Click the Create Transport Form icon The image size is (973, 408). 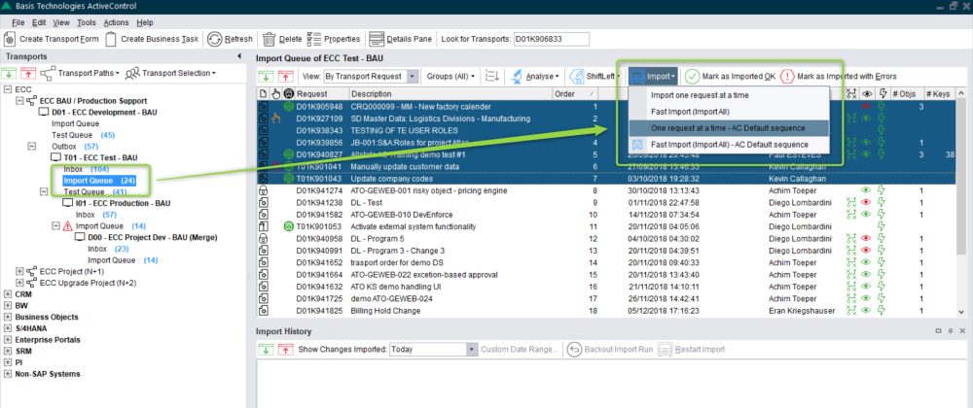click(x=10, y=39)
